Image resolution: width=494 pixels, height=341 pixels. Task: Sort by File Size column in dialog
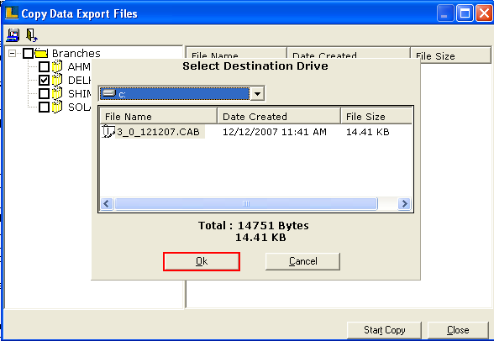[376, 116]
